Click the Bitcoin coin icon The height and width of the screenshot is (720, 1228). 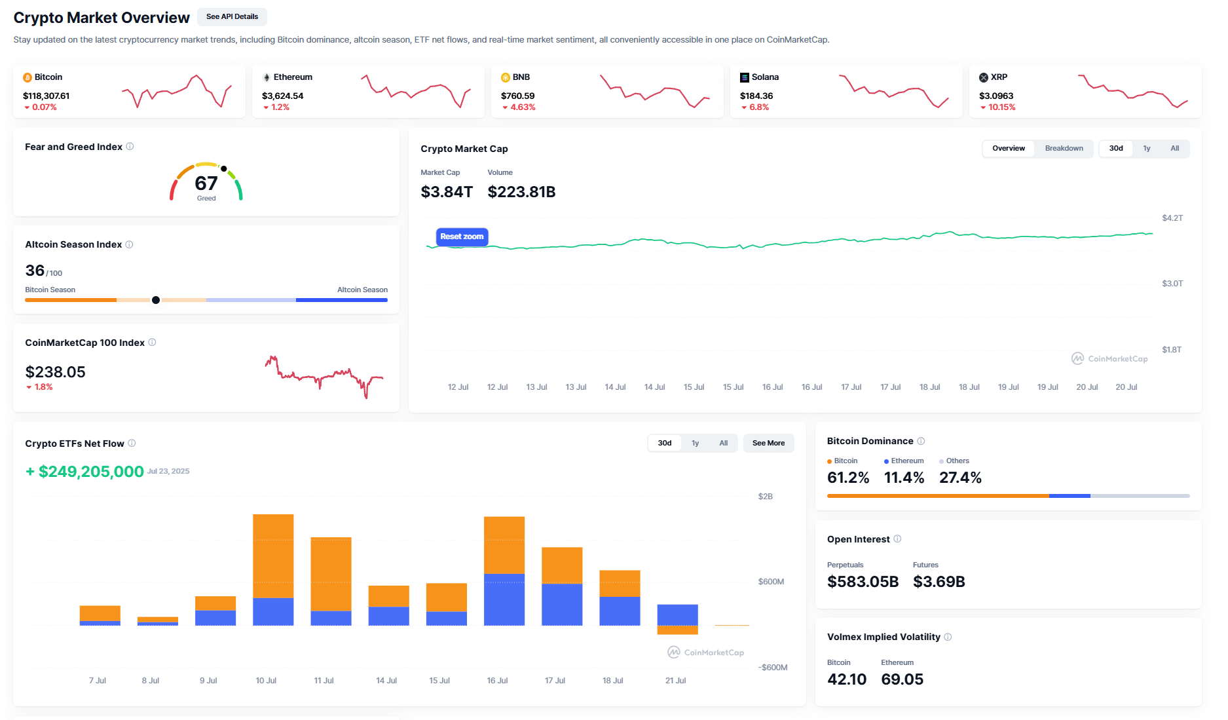[28, 77]
